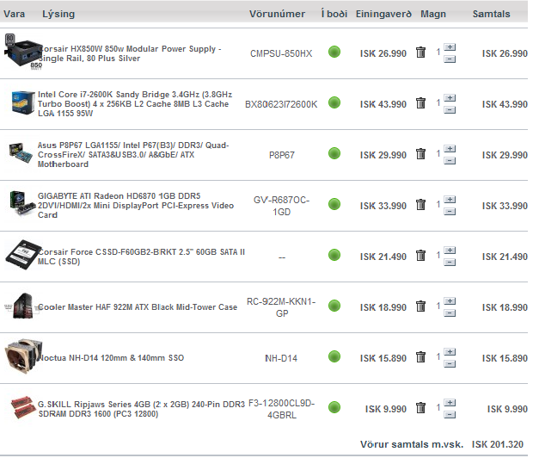Remove the GIGABYTE Radeon HD6870 from cart
Screen dimensions: 533x458
420,205
